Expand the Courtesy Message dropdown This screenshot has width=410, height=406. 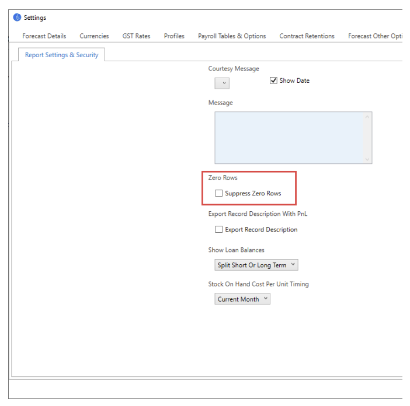[x=222, y=83]
